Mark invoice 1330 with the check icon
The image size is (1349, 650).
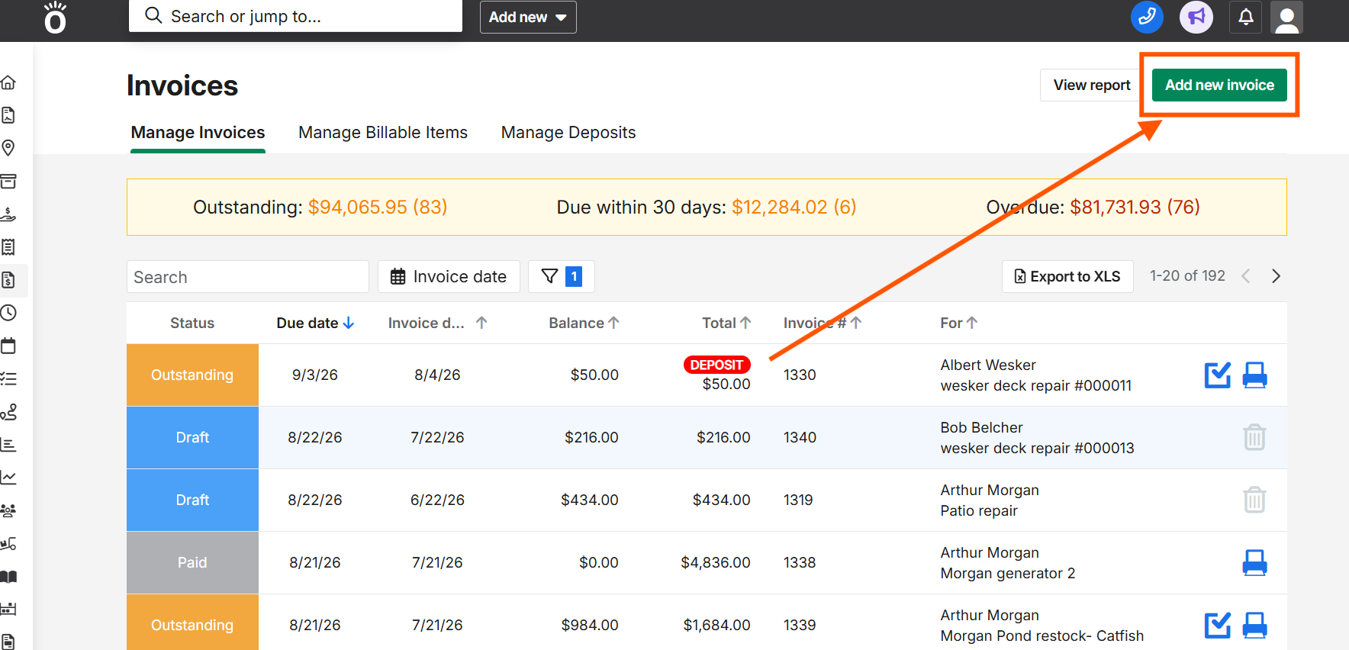[x=1218, y=375]
